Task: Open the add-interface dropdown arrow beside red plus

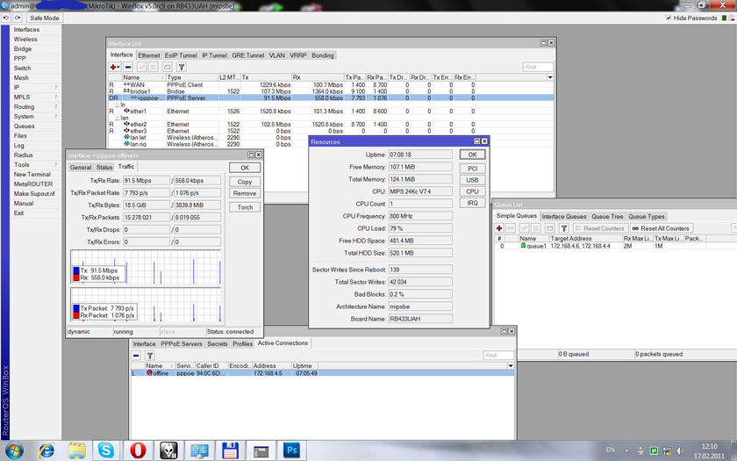Action: pos(118,67)
